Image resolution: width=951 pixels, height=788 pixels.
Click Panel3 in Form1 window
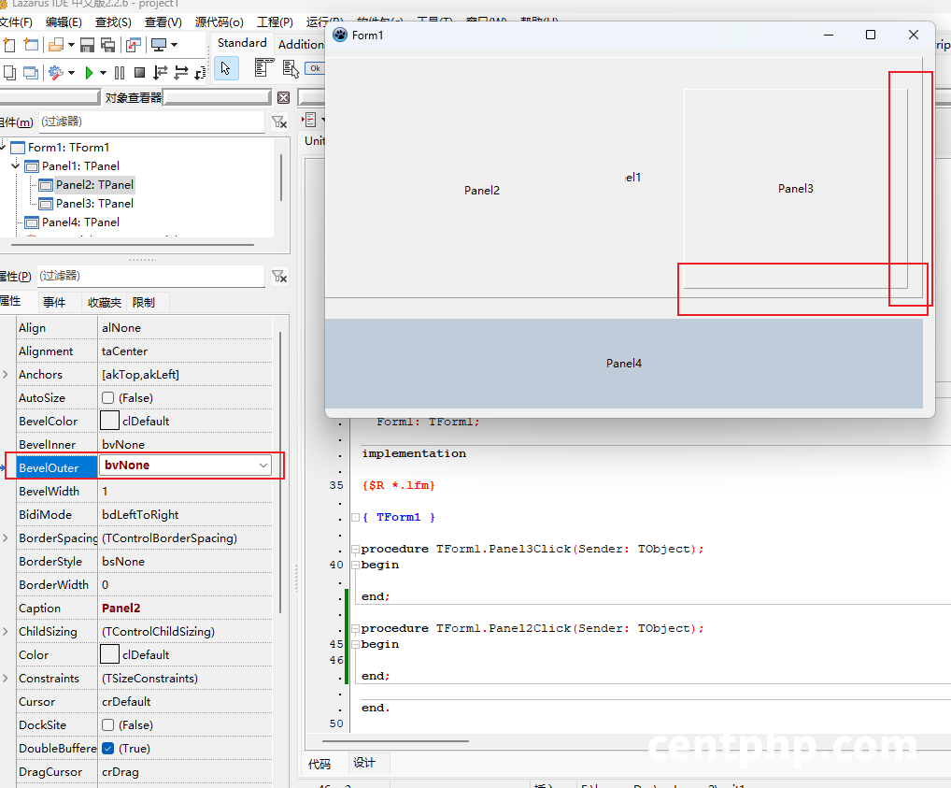(795, 189)
